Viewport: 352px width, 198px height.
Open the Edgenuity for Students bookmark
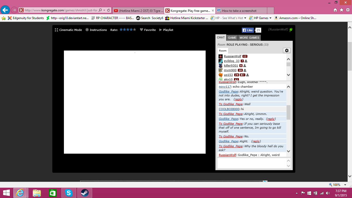click(x=26, y=18)
